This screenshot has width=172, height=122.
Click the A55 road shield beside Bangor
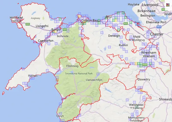coord(65,29)
